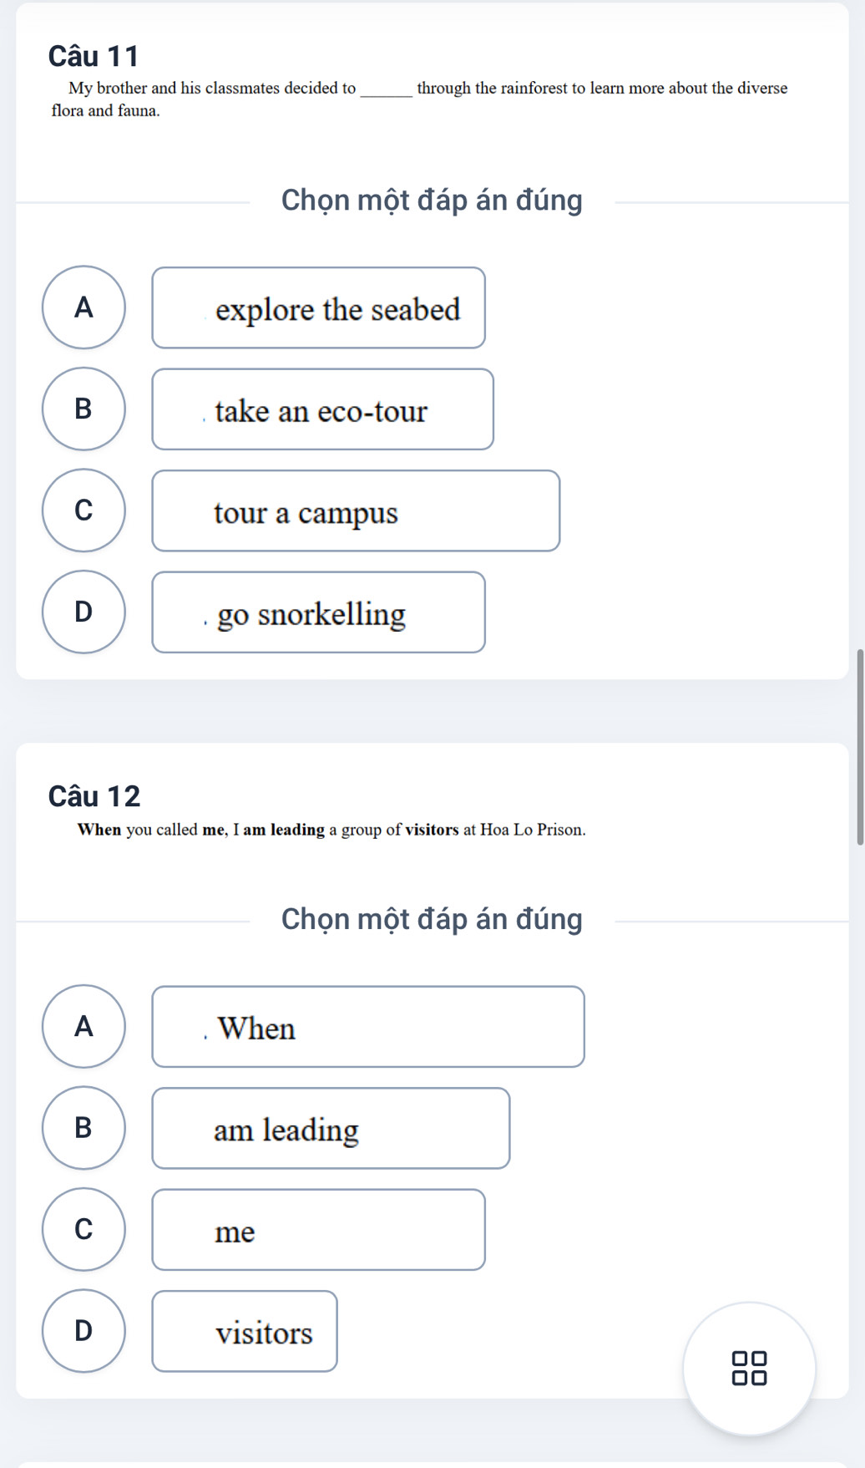Select circle C for Câu 11

[x=83, y=510]
